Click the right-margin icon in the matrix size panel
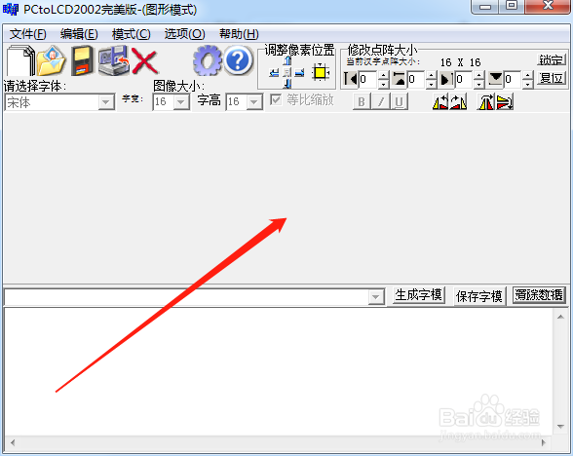573x456 pixels. tap(447, 79)
